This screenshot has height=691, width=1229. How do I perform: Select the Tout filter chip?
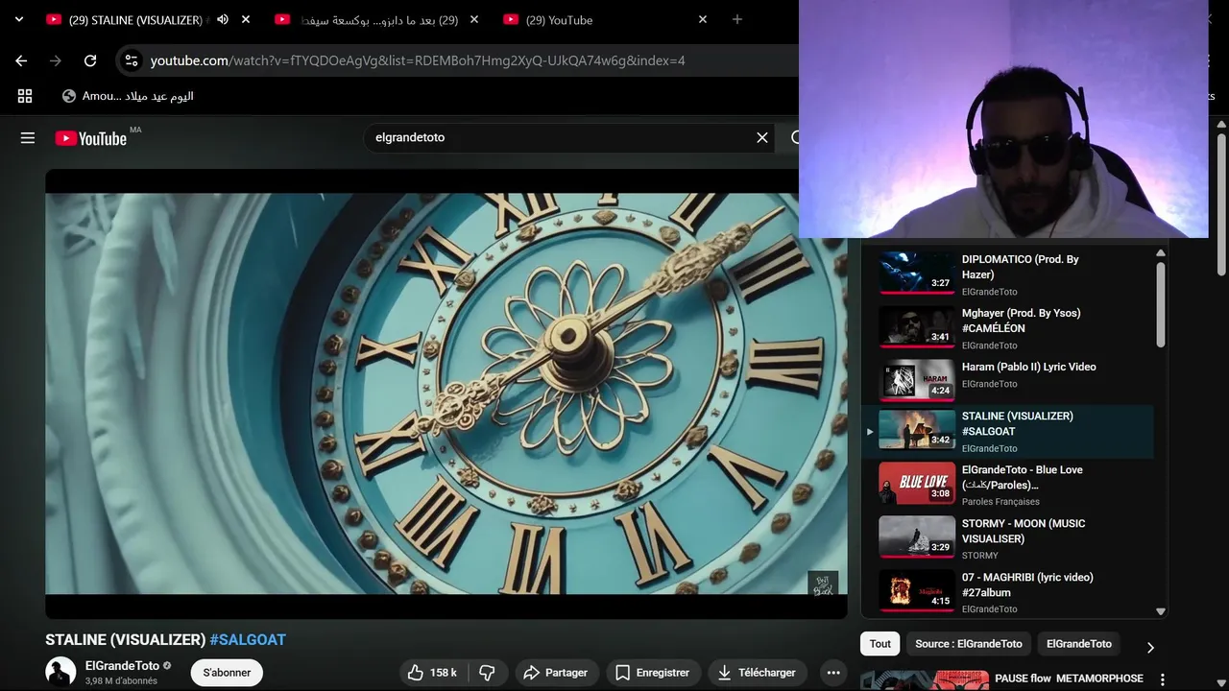click(x=880, y=644)
